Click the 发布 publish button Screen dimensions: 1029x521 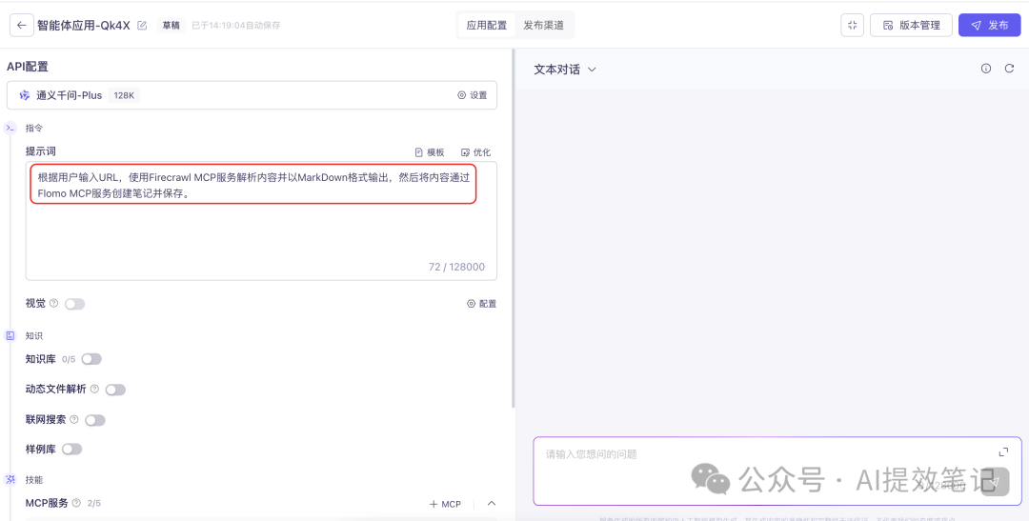click(x=990, y=26)
